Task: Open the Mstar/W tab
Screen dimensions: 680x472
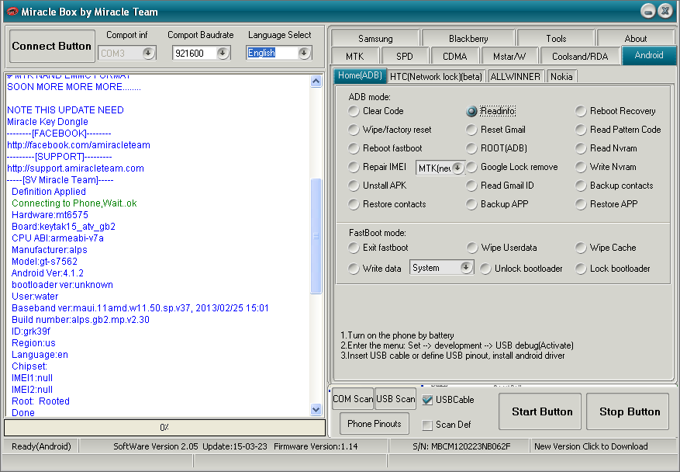Action: 509,57
